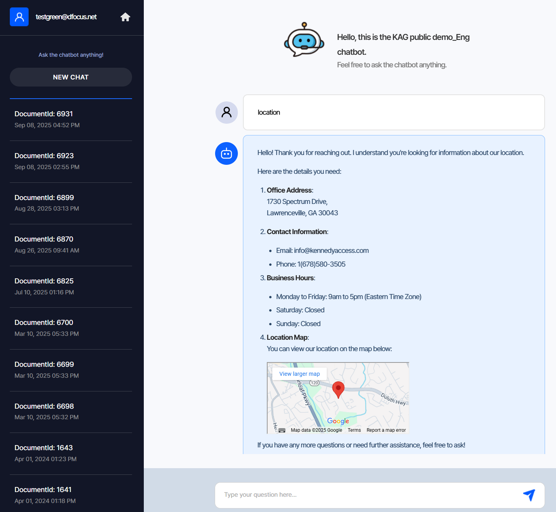This screenshot has width=556, height=512.
Task: Click Report a map error link
Action: click(386, 430)
